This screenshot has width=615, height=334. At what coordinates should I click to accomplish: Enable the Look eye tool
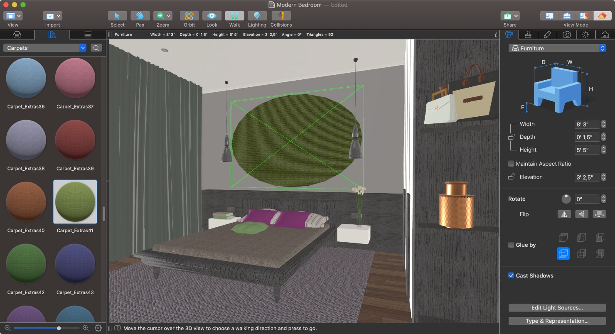212,16
